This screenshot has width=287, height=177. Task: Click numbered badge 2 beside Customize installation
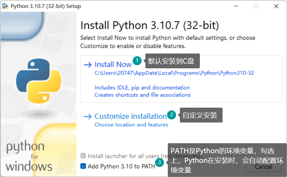coord(171,114)
